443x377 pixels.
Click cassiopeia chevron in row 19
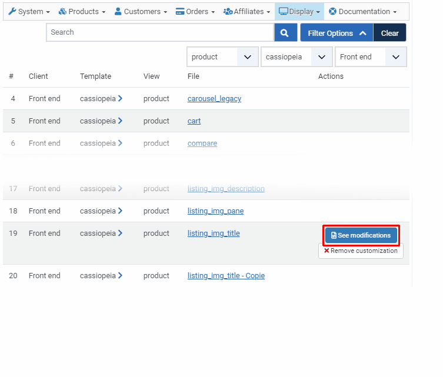tap(121, 233)
